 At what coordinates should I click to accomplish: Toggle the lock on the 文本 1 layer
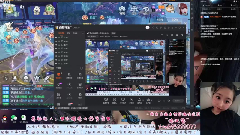[59, 60]
